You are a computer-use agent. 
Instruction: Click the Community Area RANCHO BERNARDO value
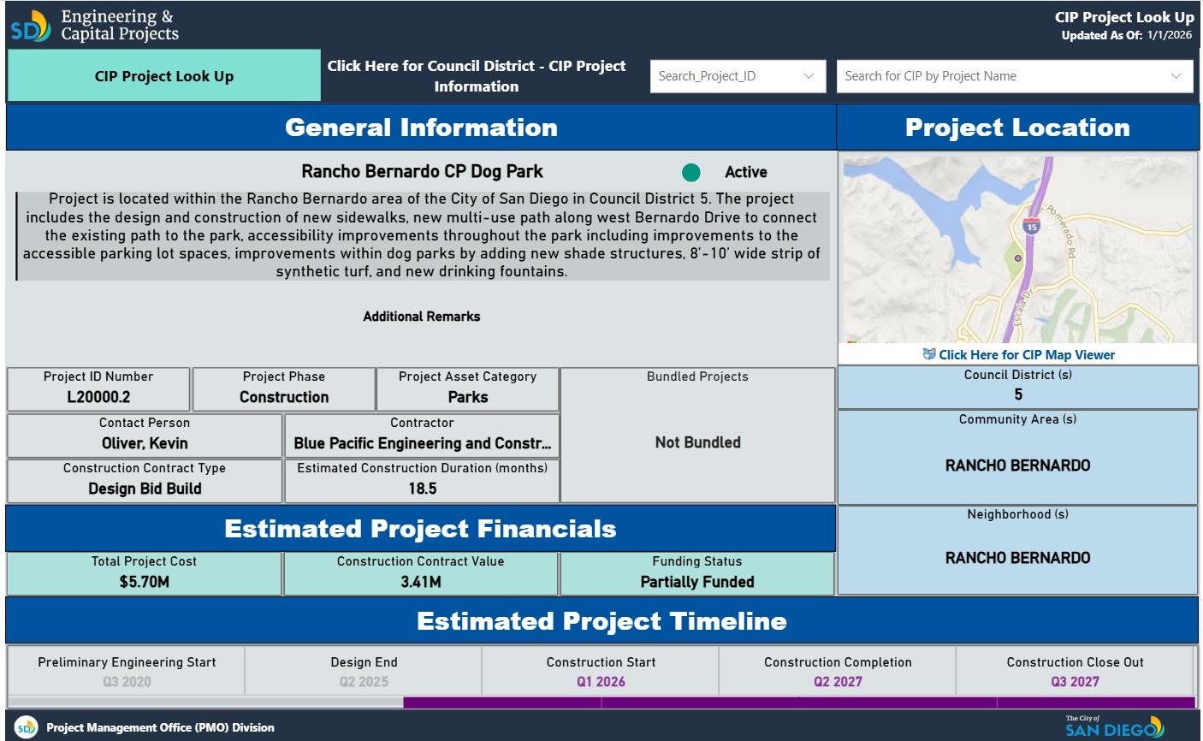point(1018,466)
